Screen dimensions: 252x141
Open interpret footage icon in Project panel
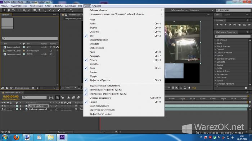pos(3,88)
